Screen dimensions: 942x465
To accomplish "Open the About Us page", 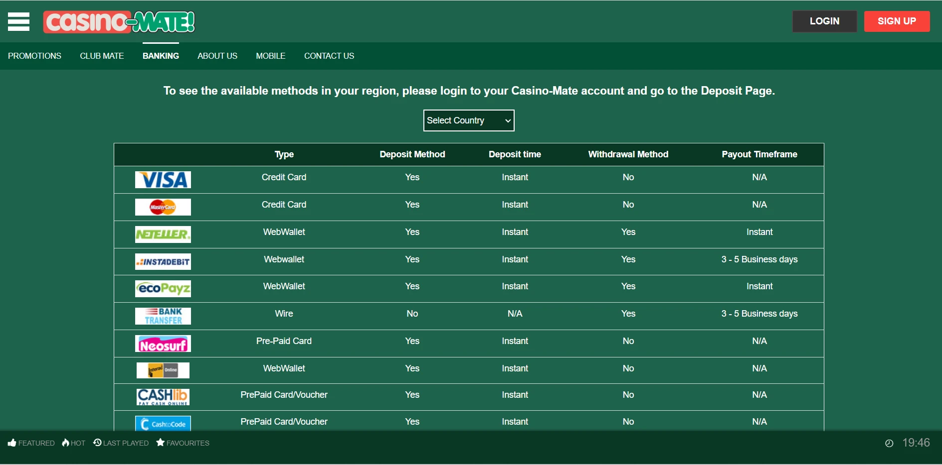I will [217, 56].
